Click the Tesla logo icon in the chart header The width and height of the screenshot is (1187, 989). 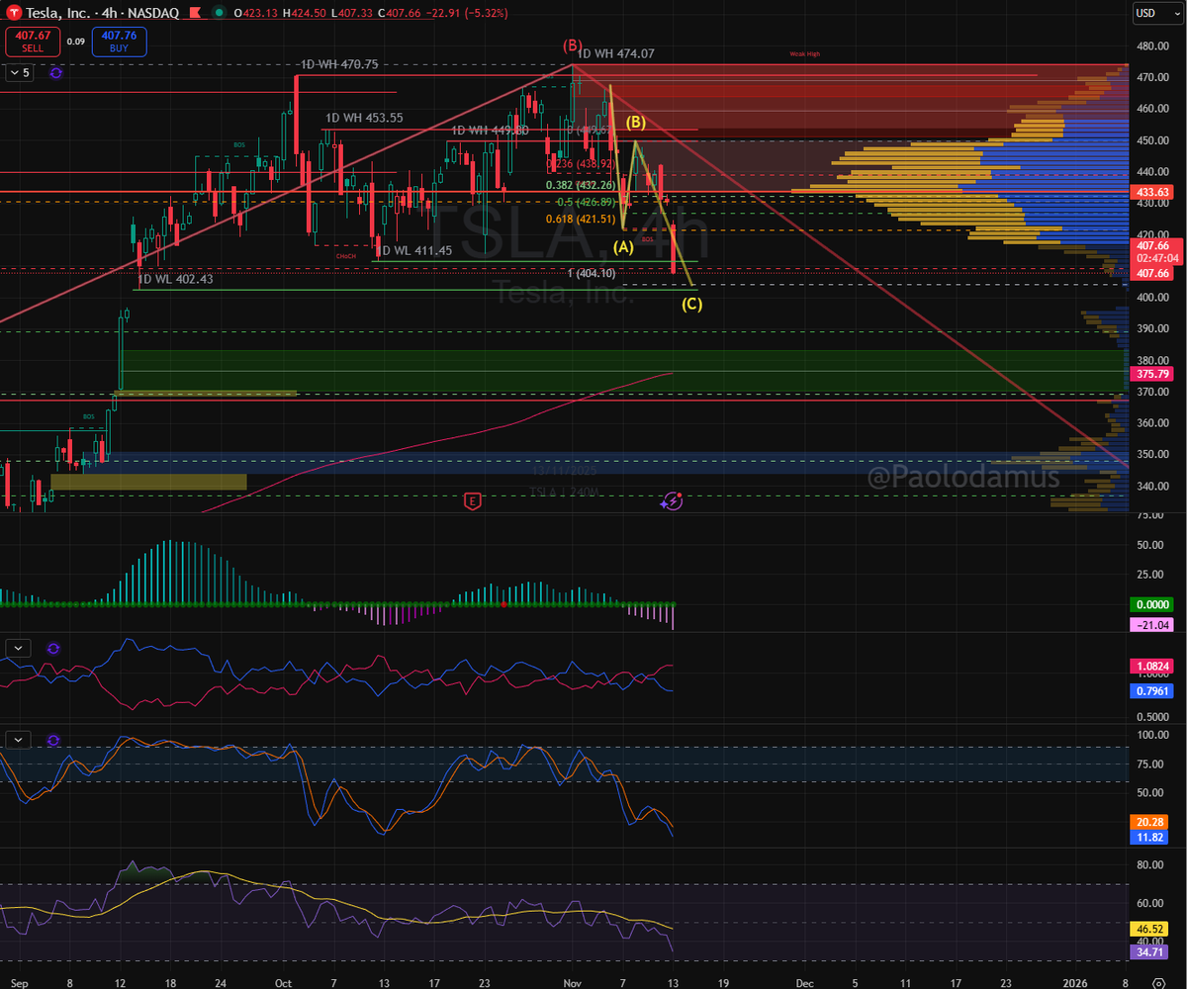coord(15,14)
